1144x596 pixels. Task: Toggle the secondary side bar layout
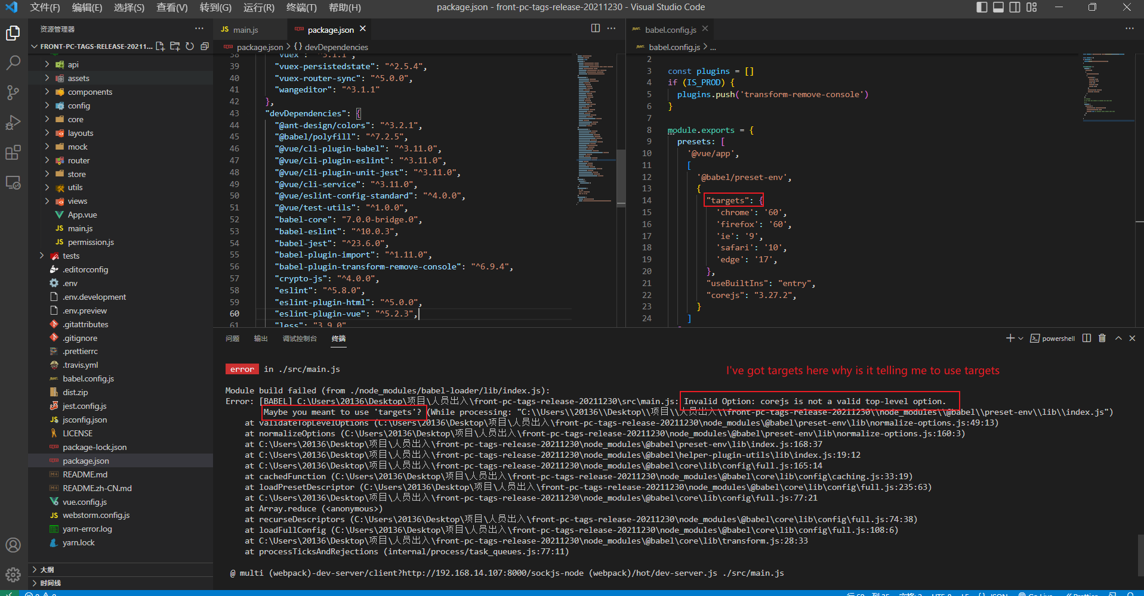[1016, 7]
